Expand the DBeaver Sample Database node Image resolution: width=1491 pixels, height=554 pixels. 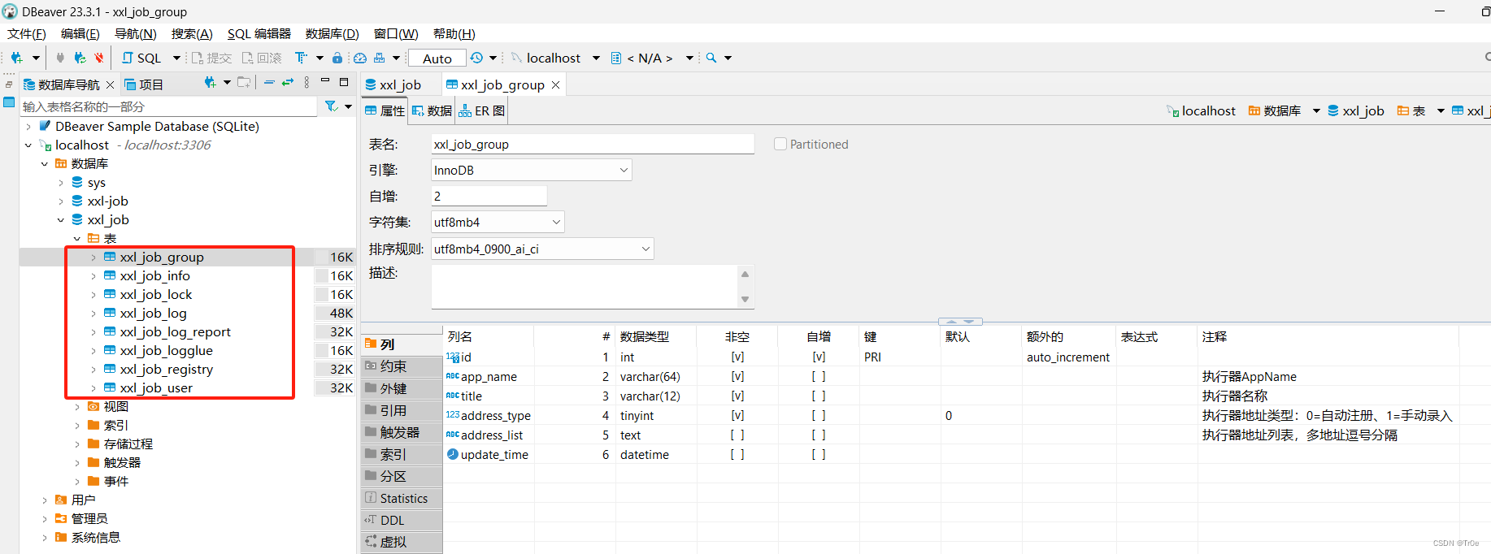(x=28, y=126)
